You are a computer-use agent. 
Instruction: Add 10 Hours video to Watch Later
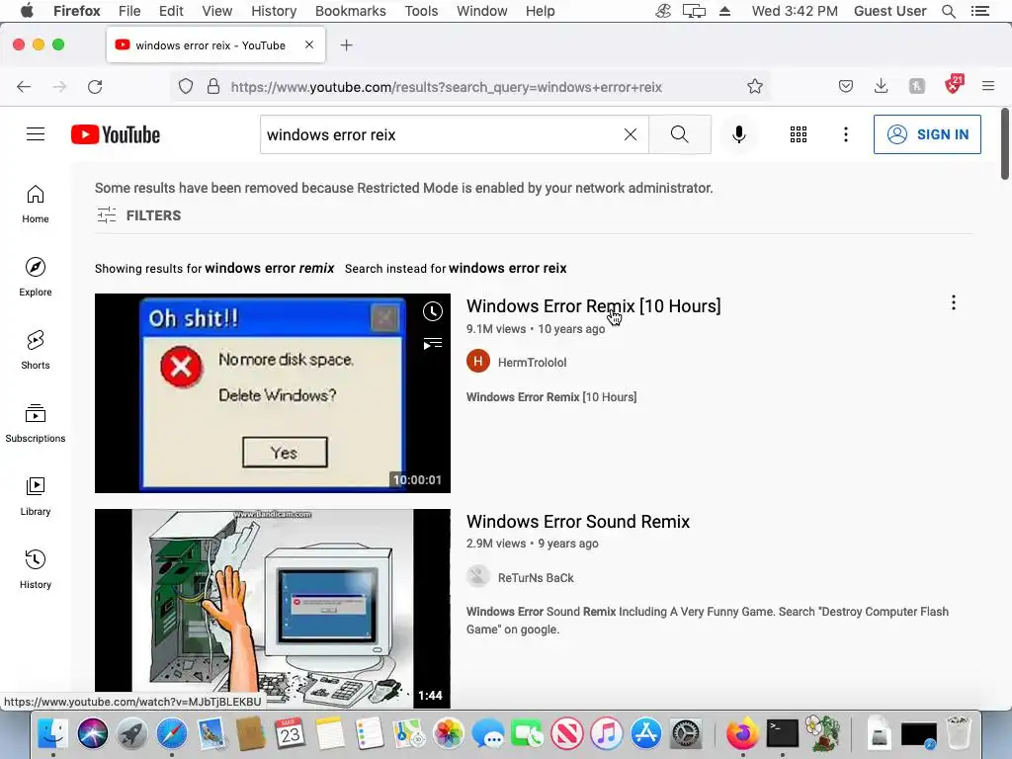click(x=433, y=311)
